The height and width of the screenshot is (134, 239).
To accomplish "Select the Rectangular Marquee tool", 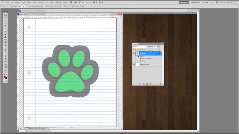I will click(x=6, y=18).
